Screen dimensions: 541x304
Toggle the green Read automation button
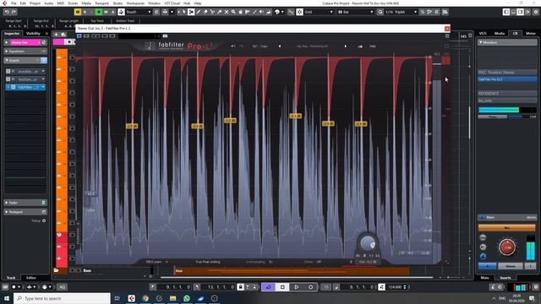pos(99,12)
